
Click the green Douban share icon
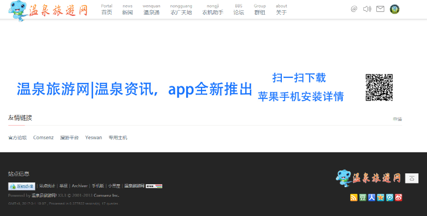pyautogui.click(x=363, y=197)
